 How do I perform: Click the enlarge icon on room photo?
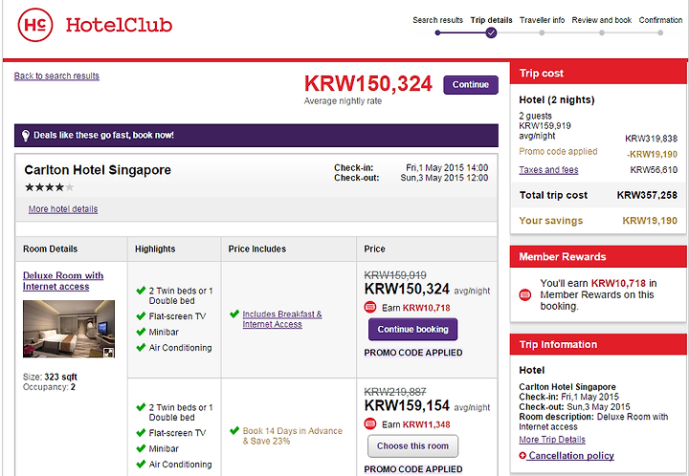click(x=108, y=352)
